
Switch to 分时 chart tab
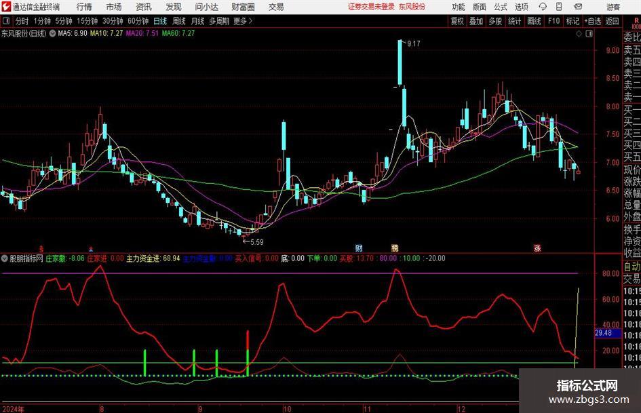22,21
